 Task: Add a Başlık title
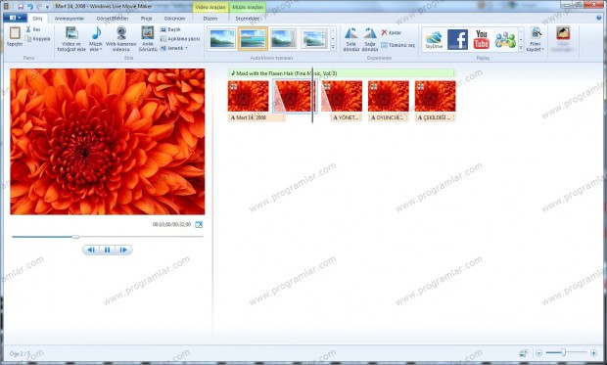point(170,29)
